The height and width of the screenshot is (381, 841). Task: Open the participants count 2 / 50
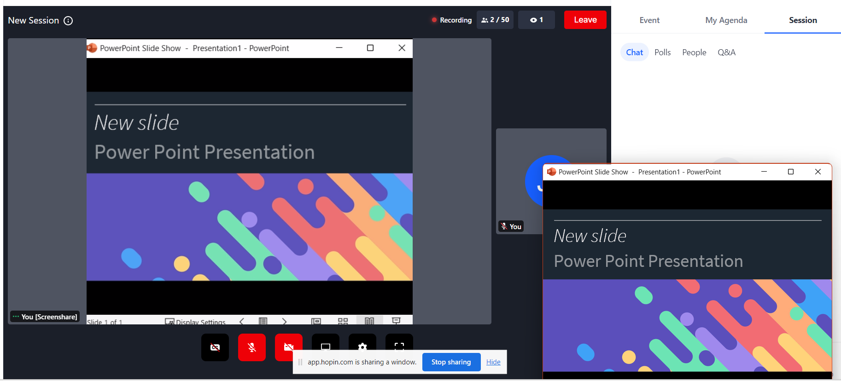pos(495,20)
